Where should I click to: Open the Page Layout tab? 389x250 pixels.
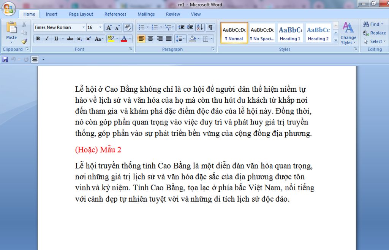click(x=81, y=14)
